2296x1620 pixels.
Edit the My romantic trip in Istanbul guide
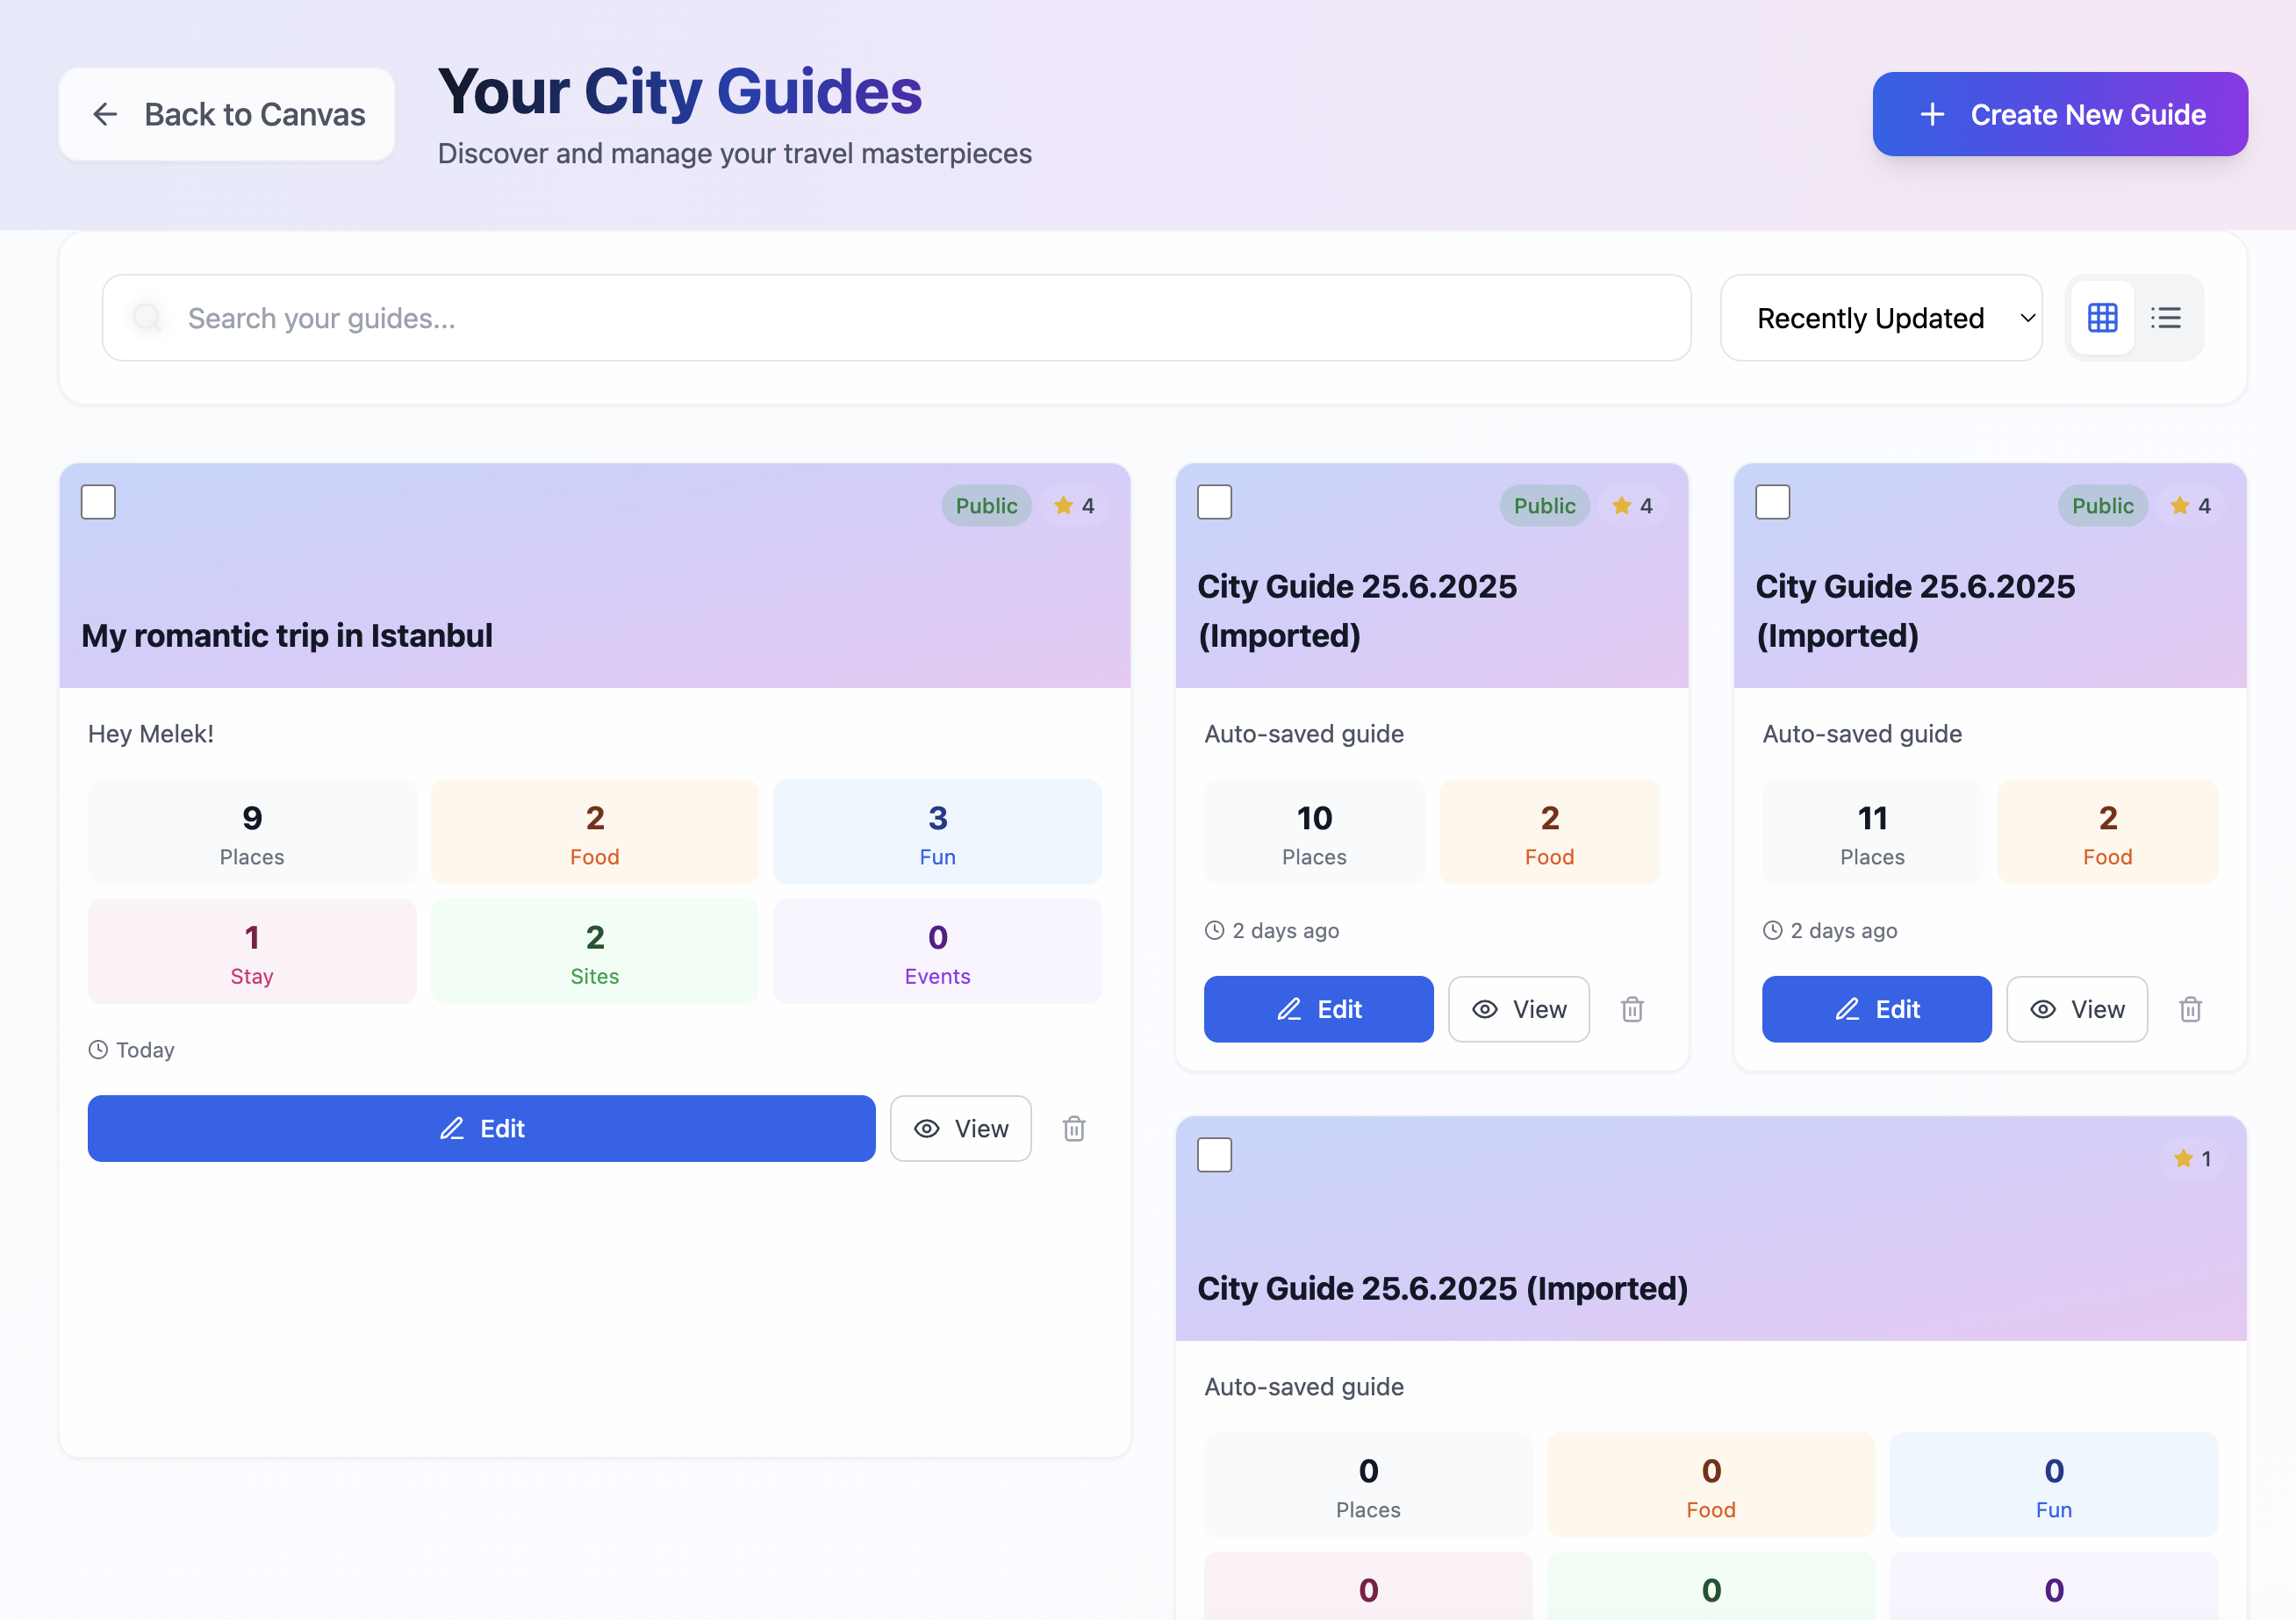point(481,1128)
